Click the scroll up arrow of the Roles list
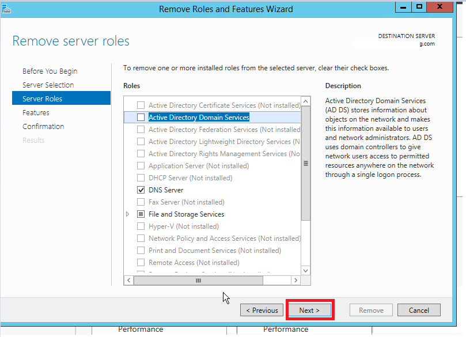This screenshot has height=337, width=466. point(305,100)
